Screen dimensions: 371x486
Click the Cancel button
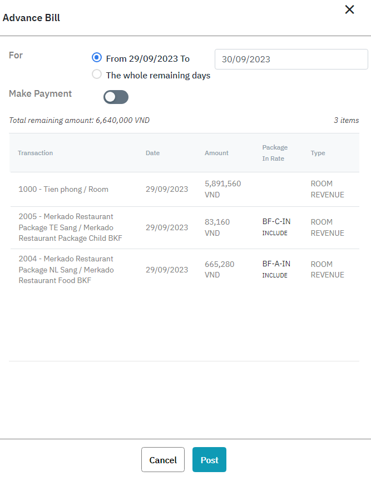coord(163,460)
